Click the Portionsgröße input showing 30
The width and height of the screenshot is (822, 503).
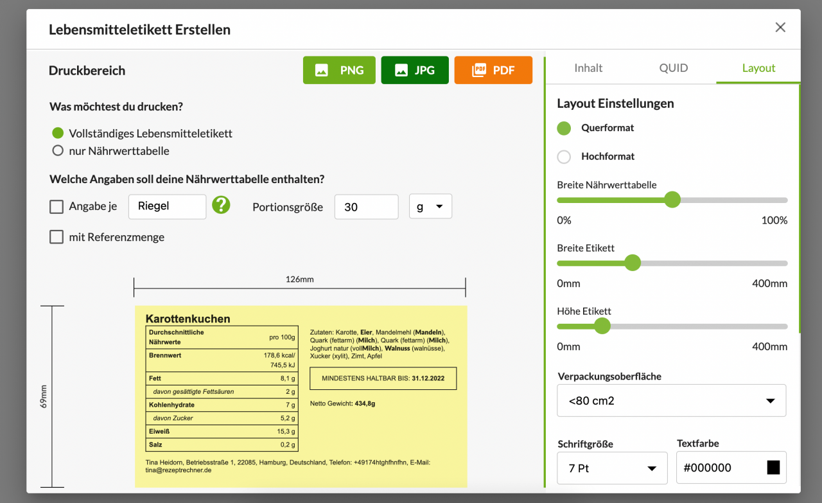point(366,206)
